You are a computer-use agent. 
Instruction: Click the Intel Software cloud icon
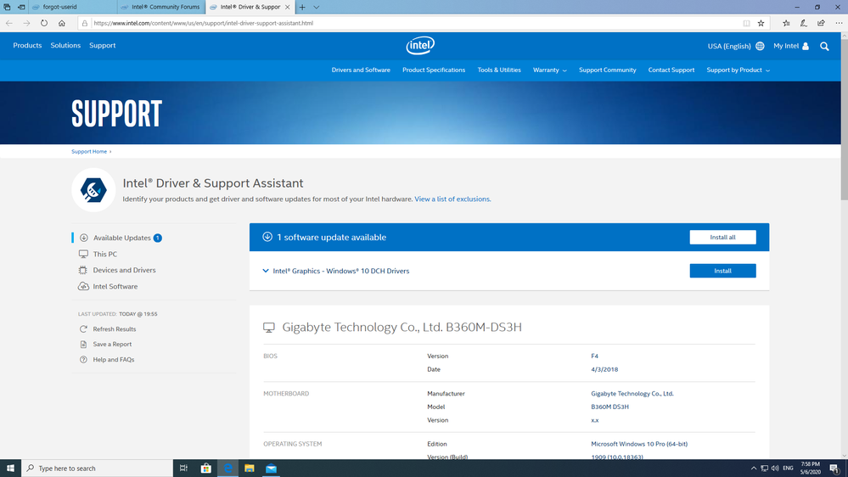[83, 286]
